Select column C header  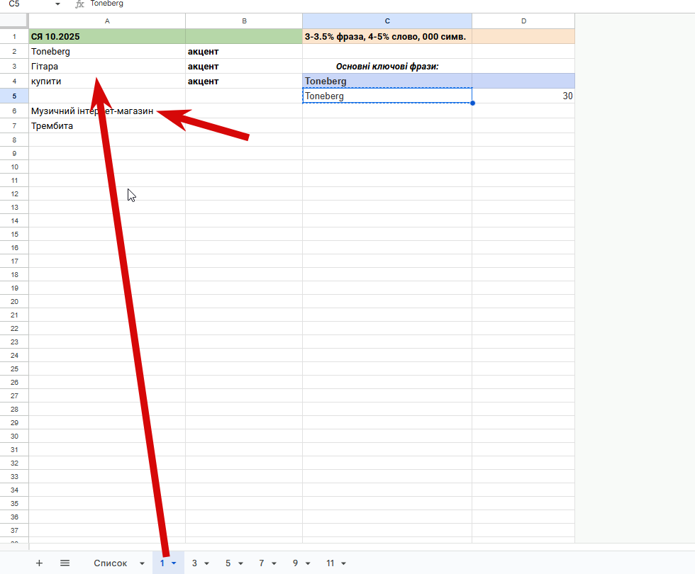(x=387, y=21)
